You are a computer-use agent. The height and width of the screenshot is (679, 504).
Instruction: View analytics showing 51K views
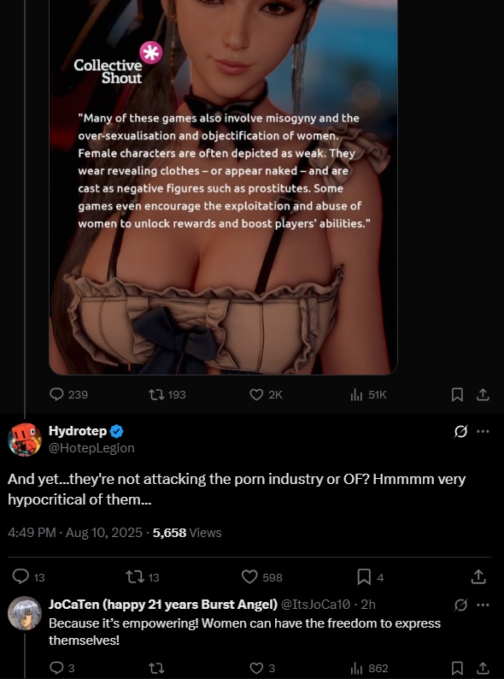coord(367,394)
